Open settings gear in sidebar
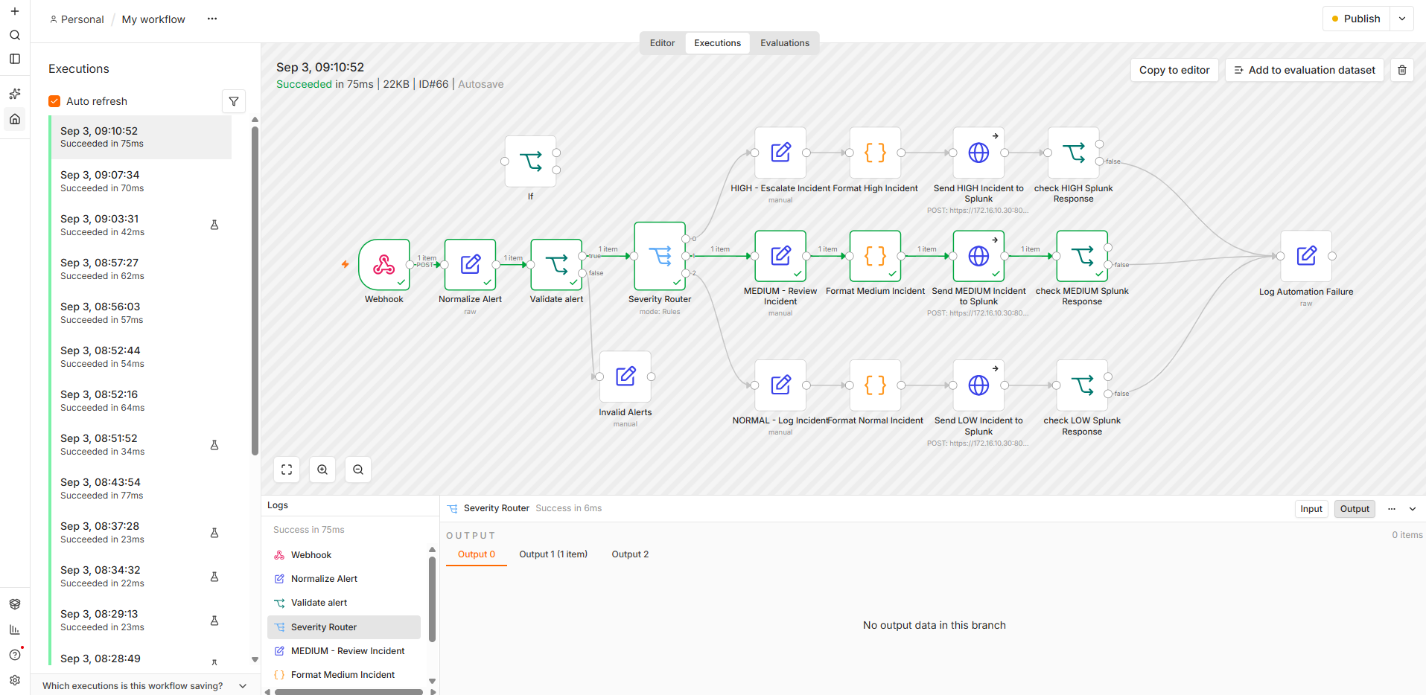The height and width of the screenshot is (695, 1426). 15,680
